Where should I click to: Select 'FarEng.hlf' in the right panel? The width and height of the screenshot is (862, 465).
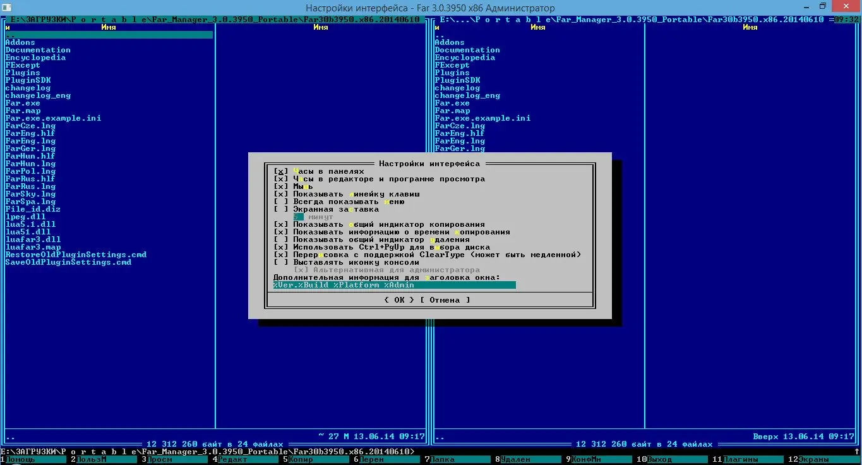(460, 133)
